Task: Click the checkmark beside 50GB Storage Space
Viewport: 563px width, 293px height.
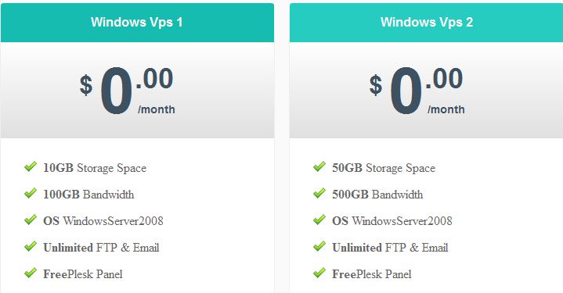Action: tap(319, 166)
